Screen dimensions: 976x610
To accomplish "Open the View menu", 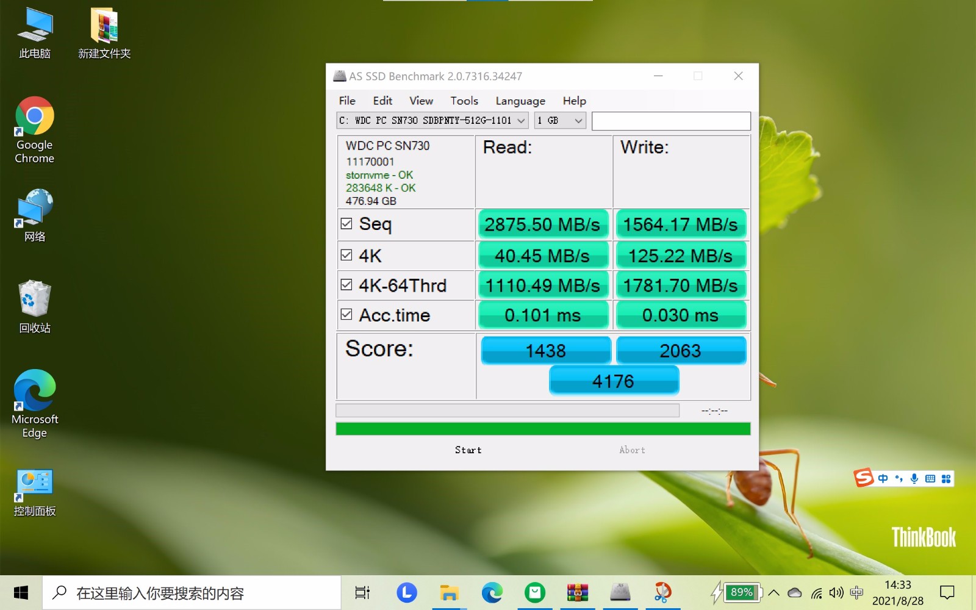I will [421, 101].
